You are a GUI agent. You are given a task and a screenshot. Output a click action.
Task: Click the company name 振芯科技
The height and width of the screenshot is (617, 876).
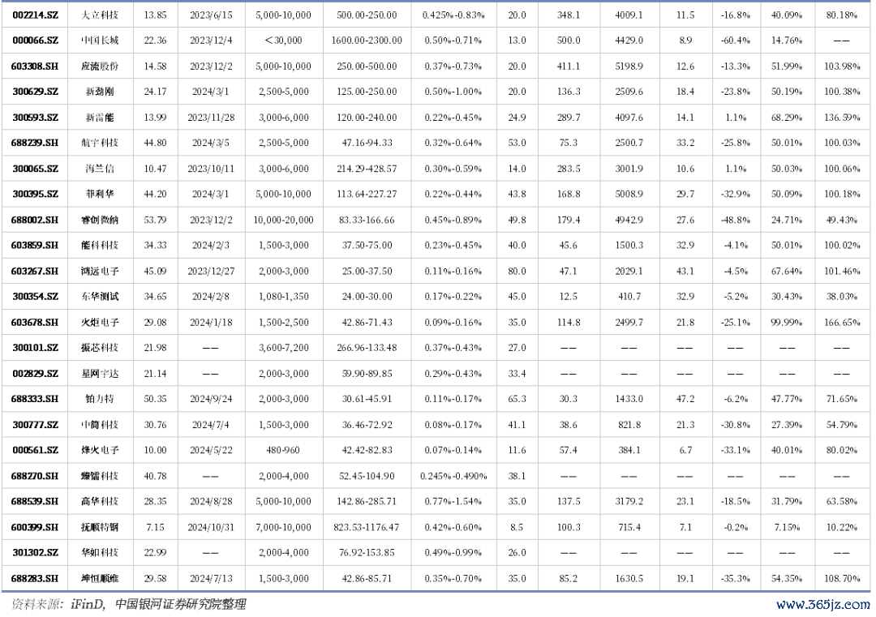click(100, 348)
